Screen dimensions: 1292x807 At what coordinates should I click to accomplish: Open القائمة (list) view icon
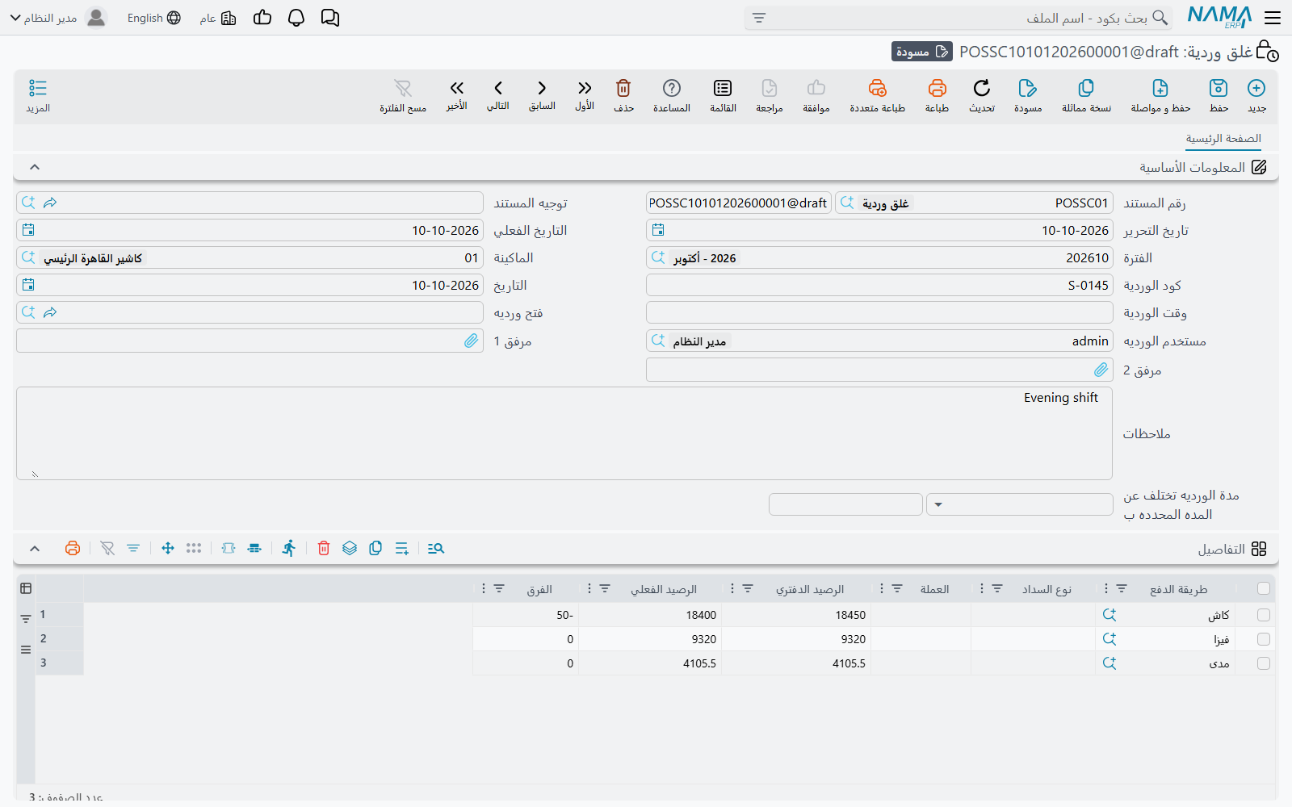click(723, 88)
